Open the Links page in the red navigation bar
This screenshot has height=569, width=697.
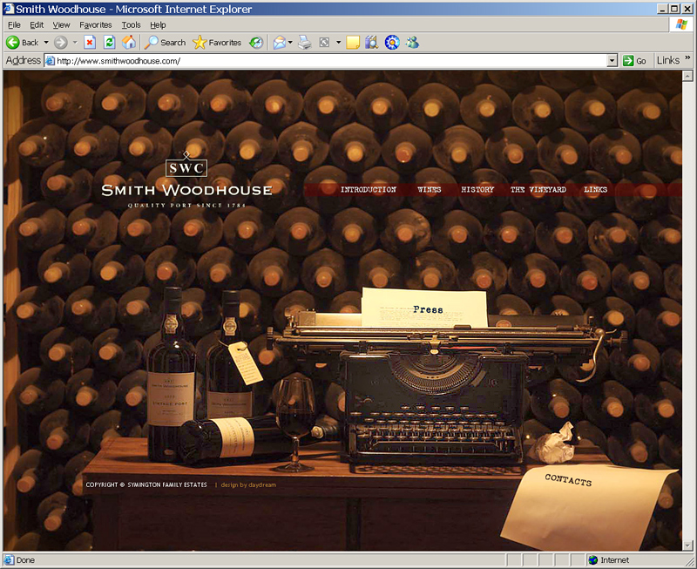[x=596, y=190]
